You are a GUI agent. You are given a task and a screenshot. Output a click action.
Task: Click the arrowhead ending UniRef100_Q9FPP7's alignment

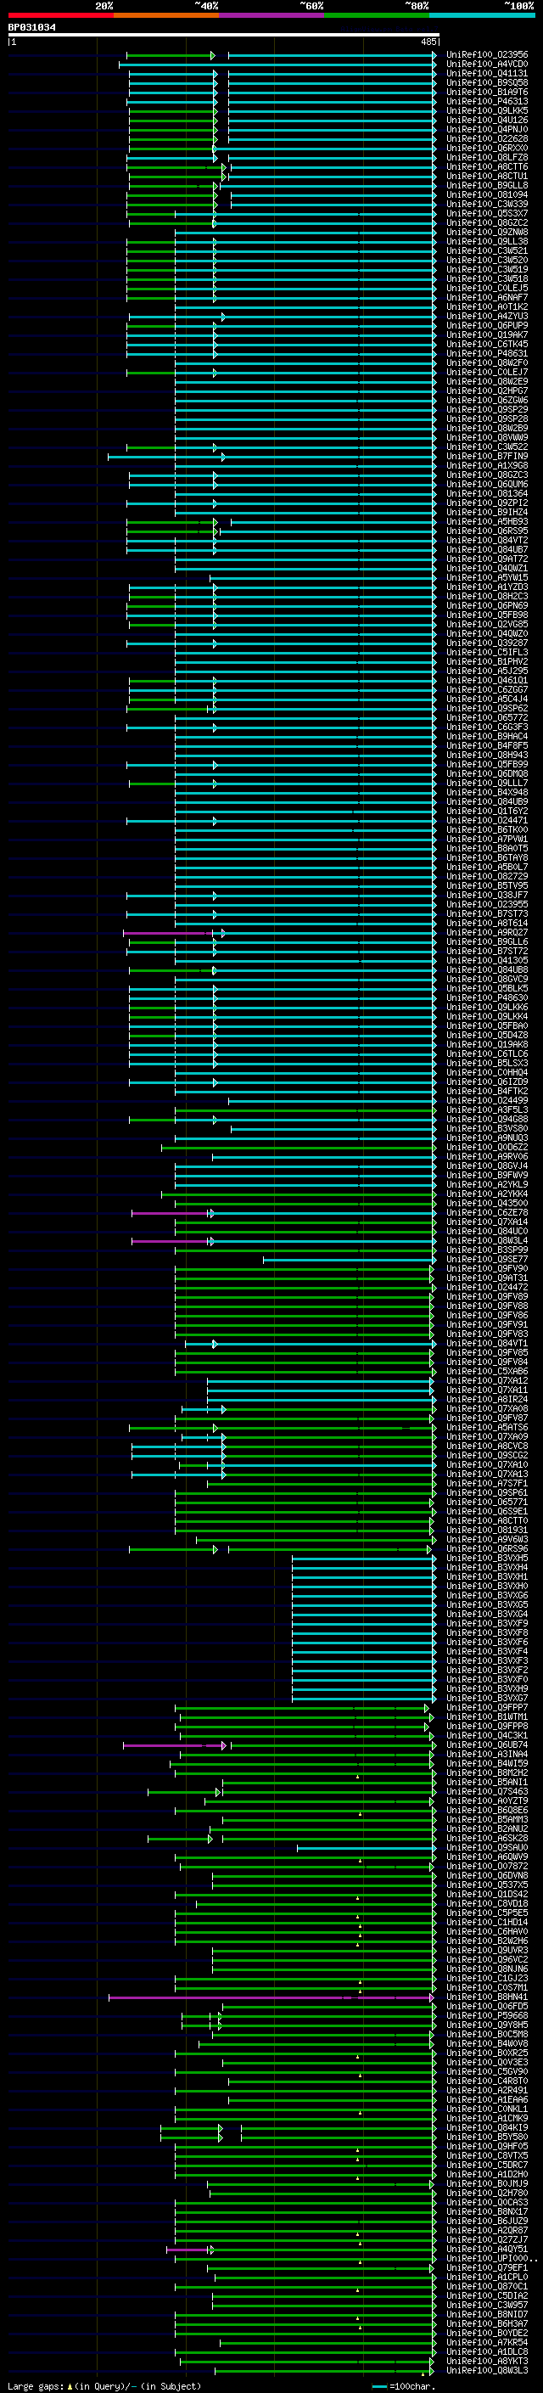point(427,1708)
